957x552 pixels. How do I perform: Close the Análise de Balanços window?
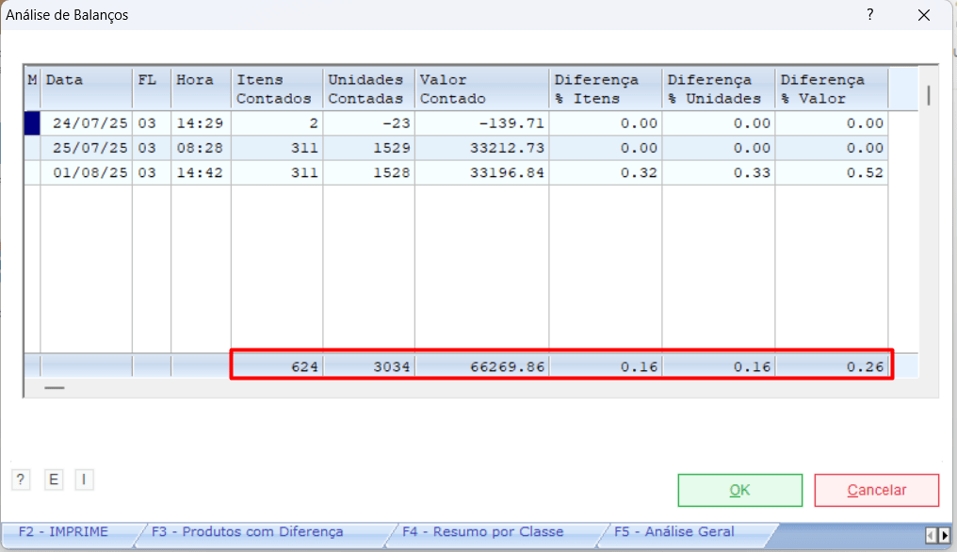pos(923,14)
